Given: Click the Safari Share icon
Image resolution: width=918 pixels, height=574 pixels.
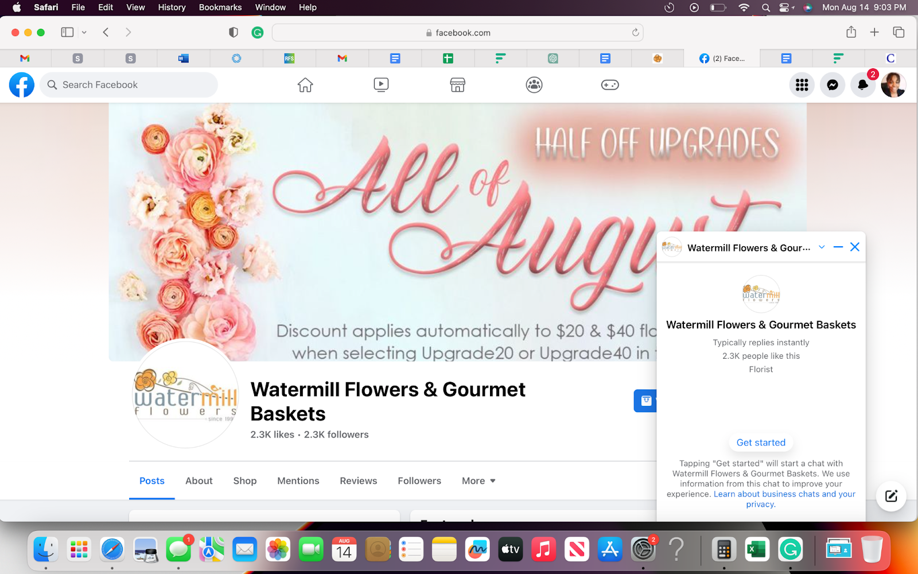Looking at the screenshot, I should tap(851, 32).
